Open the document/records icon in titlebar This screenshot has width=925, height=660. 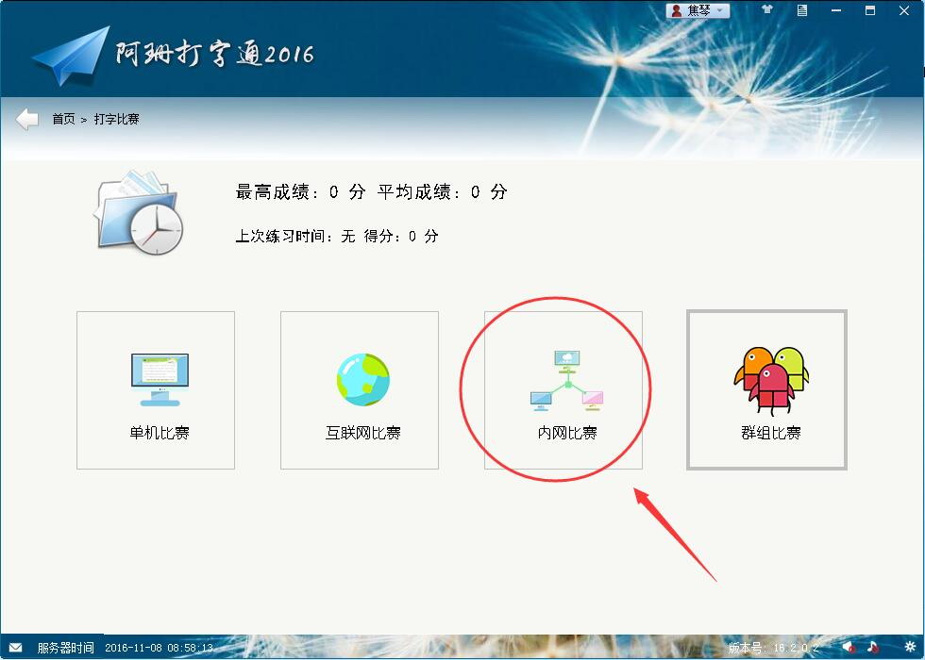tap(803, 10)
